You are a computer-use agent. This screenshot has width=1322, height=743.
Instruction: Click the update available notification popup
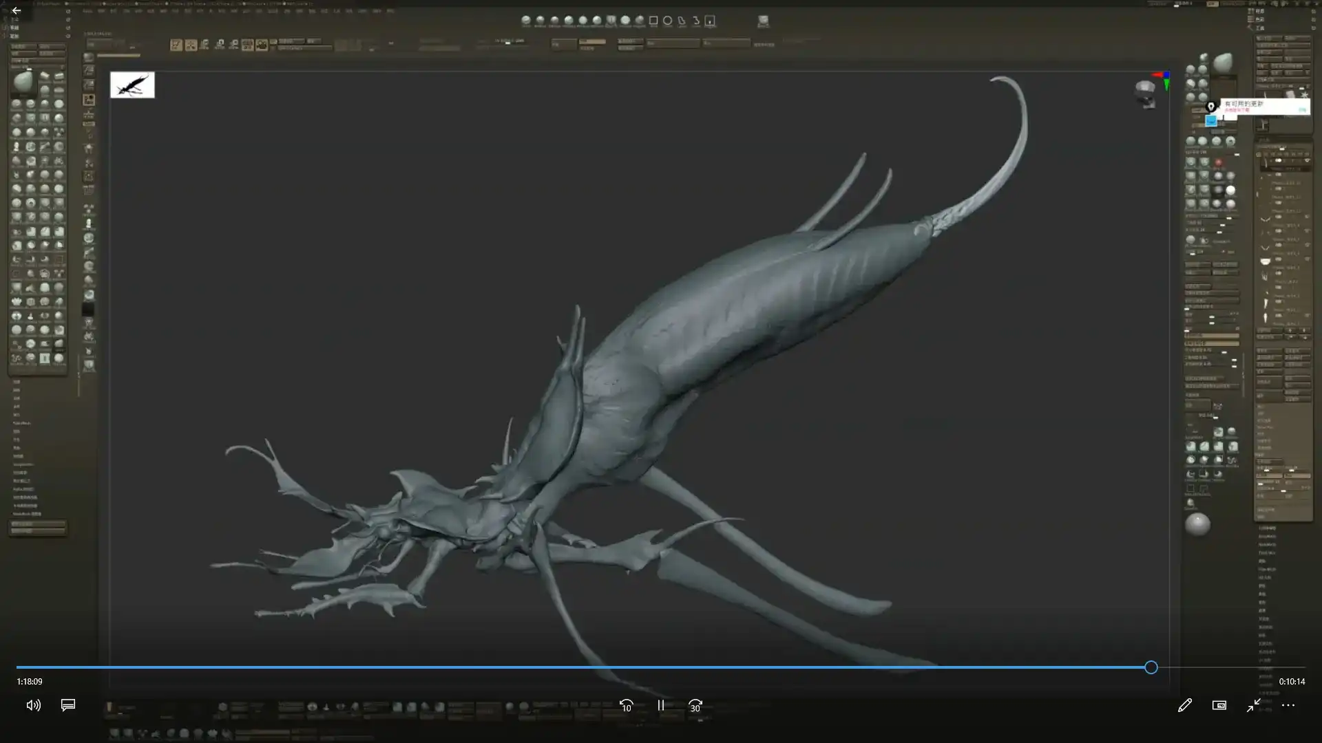(1266, 106)
